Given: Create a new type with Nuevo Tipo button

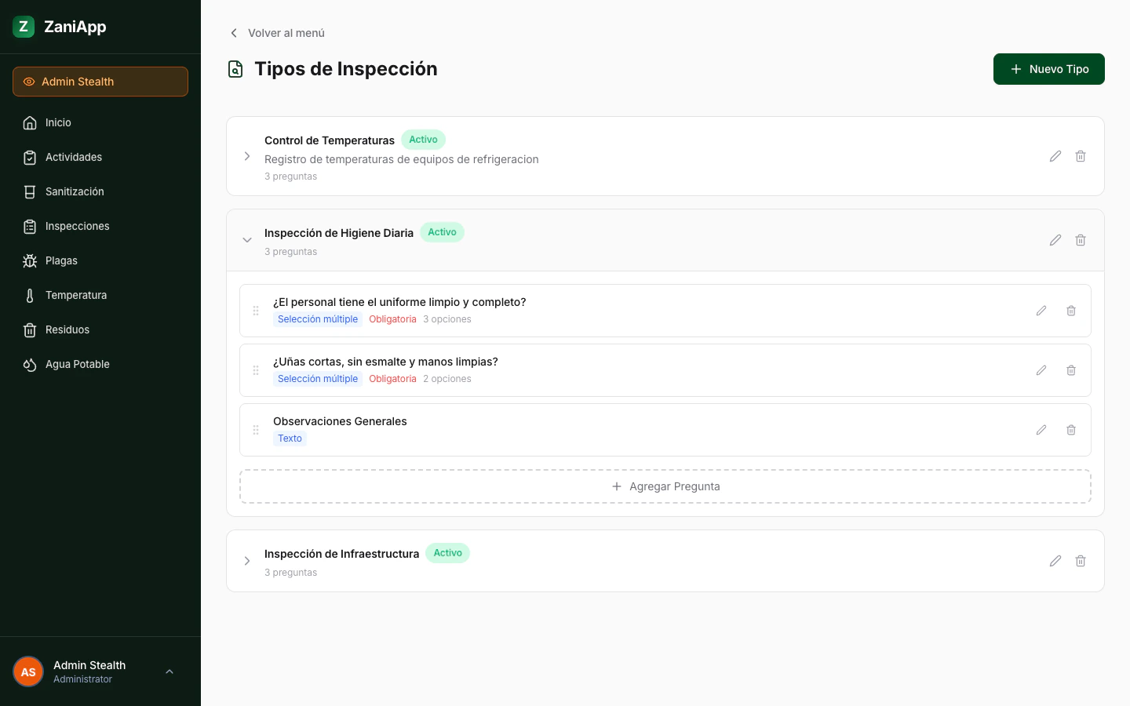Looking at the screenshot, I should [1049, 69].
